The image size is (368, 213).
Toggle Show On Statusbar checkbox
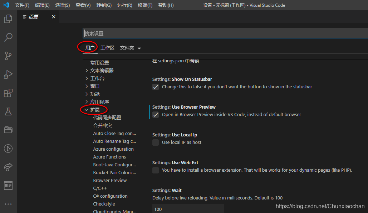(156, 87)
